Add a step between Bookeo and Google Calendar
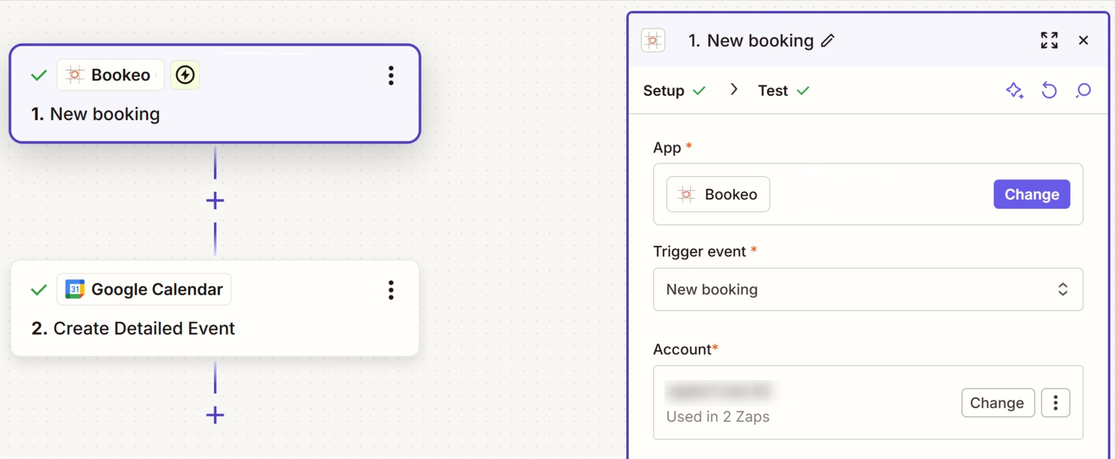 tap(215, 200)
